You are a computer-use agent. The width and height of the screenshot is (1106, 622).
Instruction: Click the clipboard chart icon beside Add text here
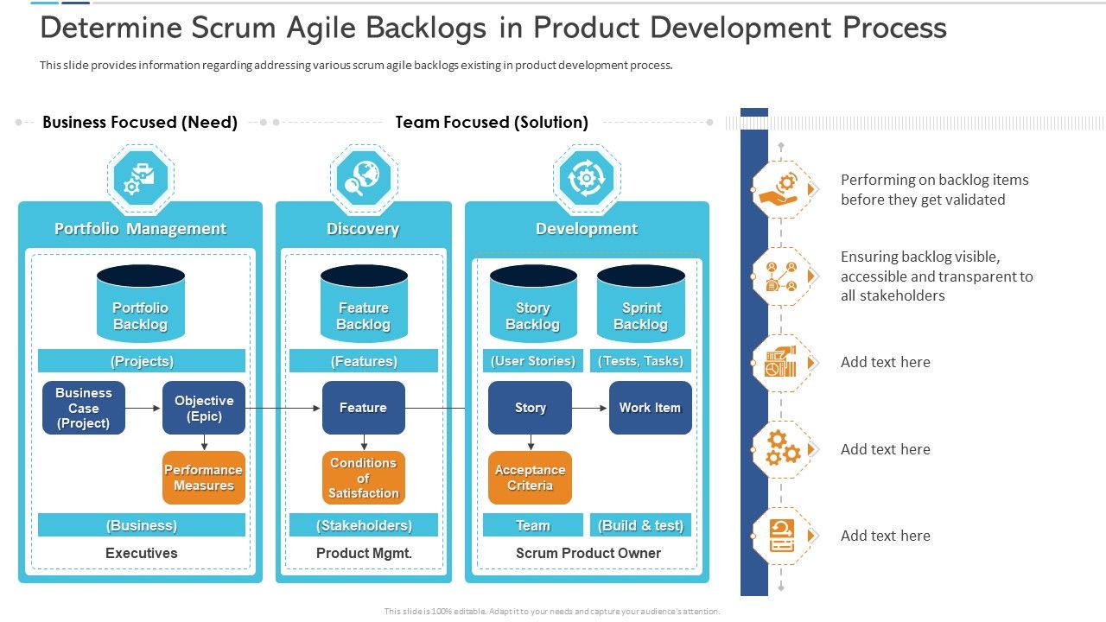point(780,363)
